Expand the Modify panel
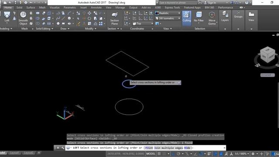The height and width of the screenshot is (157, 279). coord(91,29)
